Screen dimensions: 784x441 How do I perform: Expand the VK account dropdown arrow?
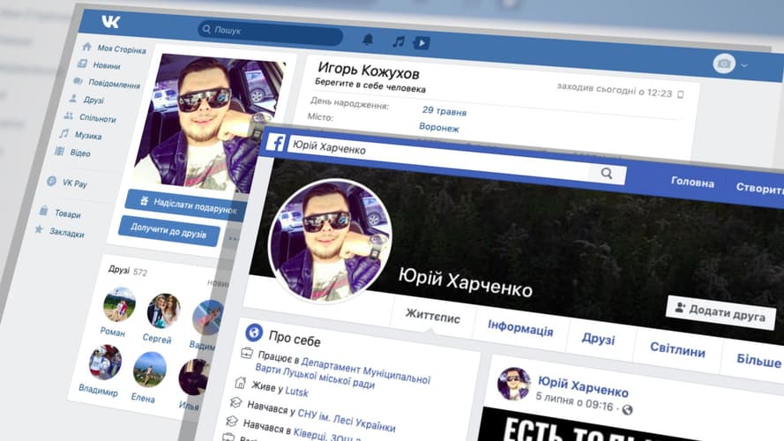tap(744, 65)
